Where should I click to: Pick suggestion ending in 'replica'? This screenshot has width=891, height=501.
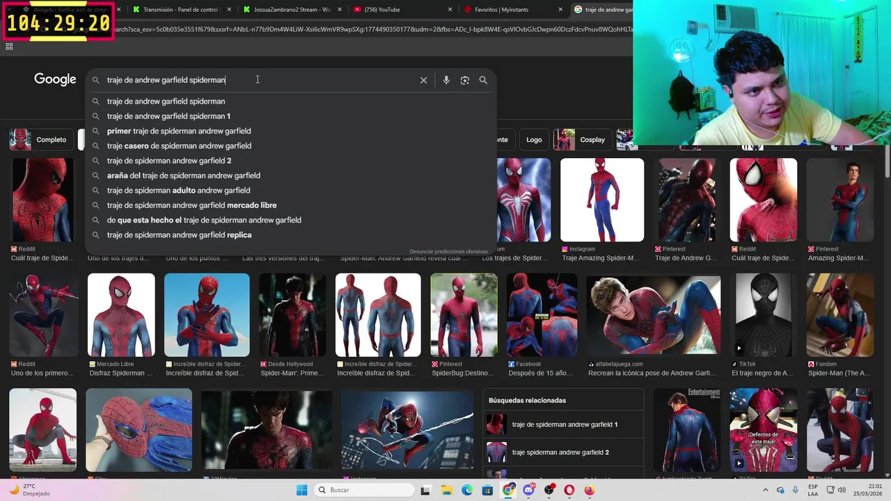tap(291, 234)
